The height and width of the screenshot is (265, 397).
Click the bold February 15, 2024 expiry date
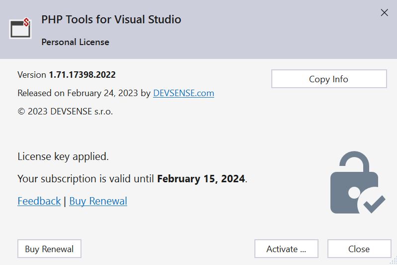(x=201, y=179)
